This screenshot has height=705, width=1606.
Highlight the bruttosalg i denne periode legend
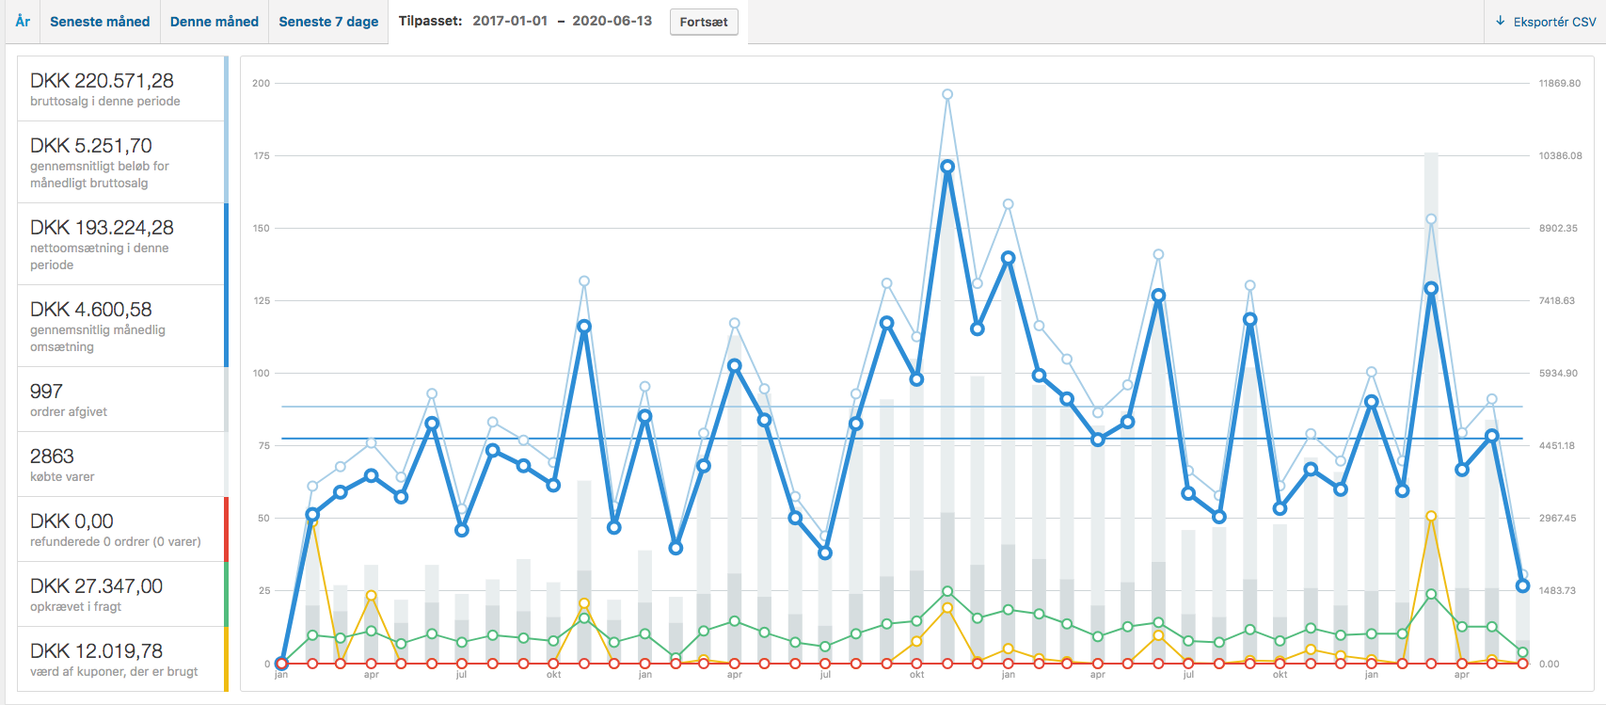[121, 88]
